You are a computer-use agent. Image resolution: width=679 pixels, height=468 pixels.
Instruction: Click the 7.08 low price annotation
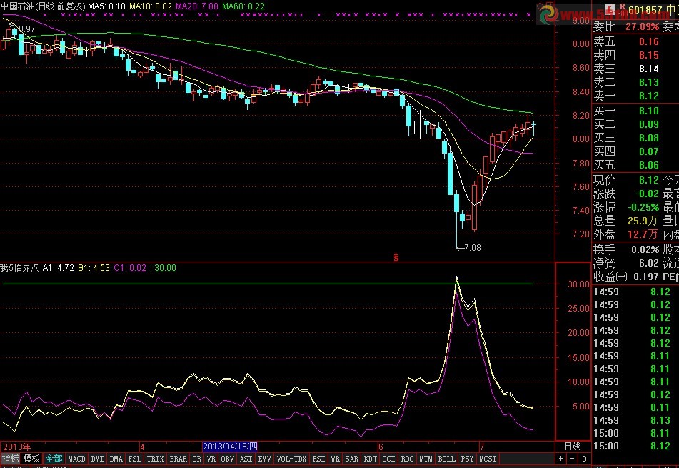coord(473,248)
